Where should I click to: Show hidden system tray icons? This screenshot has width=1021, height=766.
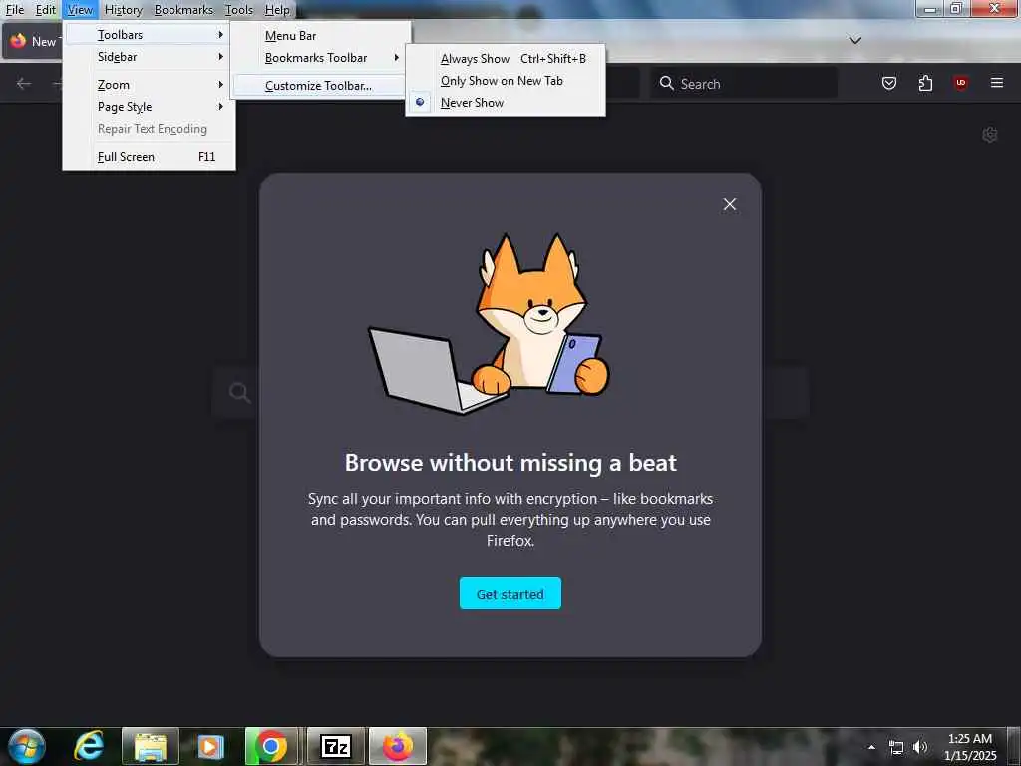pyautogui.click(x=871, y=747)
